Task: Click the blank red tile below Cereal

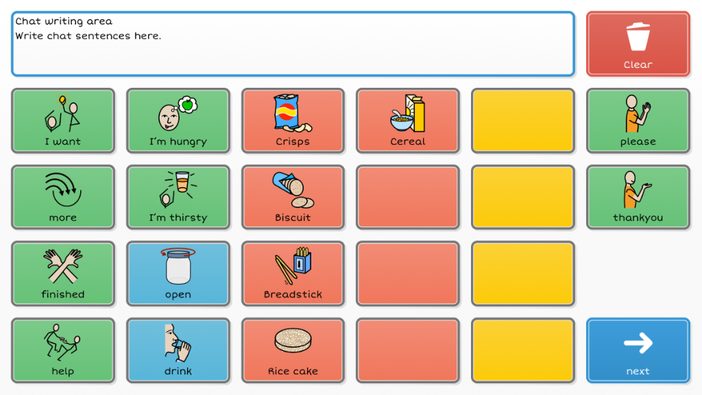Action: (x=408, y=197)
